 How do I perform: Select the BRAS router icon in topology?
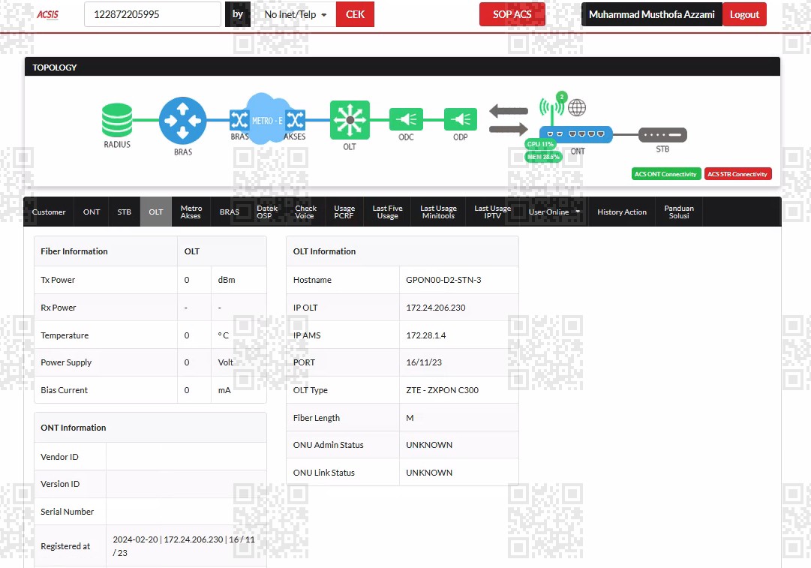pyautogui.click(x=182, y=121)
